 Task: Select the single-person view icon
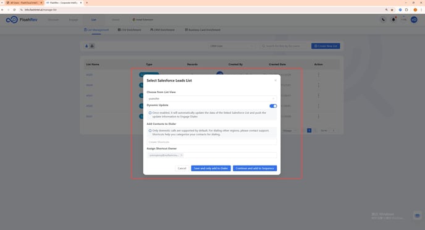(x=86, y=46)
